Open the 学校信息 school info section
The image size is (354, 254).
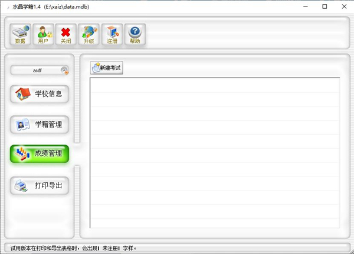point(40,94)
